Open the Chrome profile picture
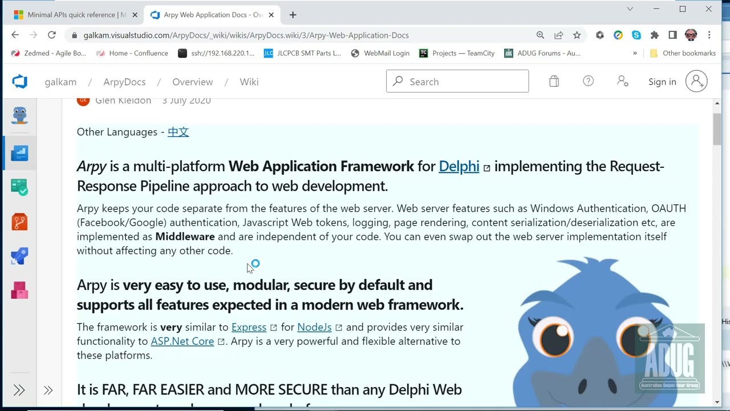730x411 pixels. point(691,35)
